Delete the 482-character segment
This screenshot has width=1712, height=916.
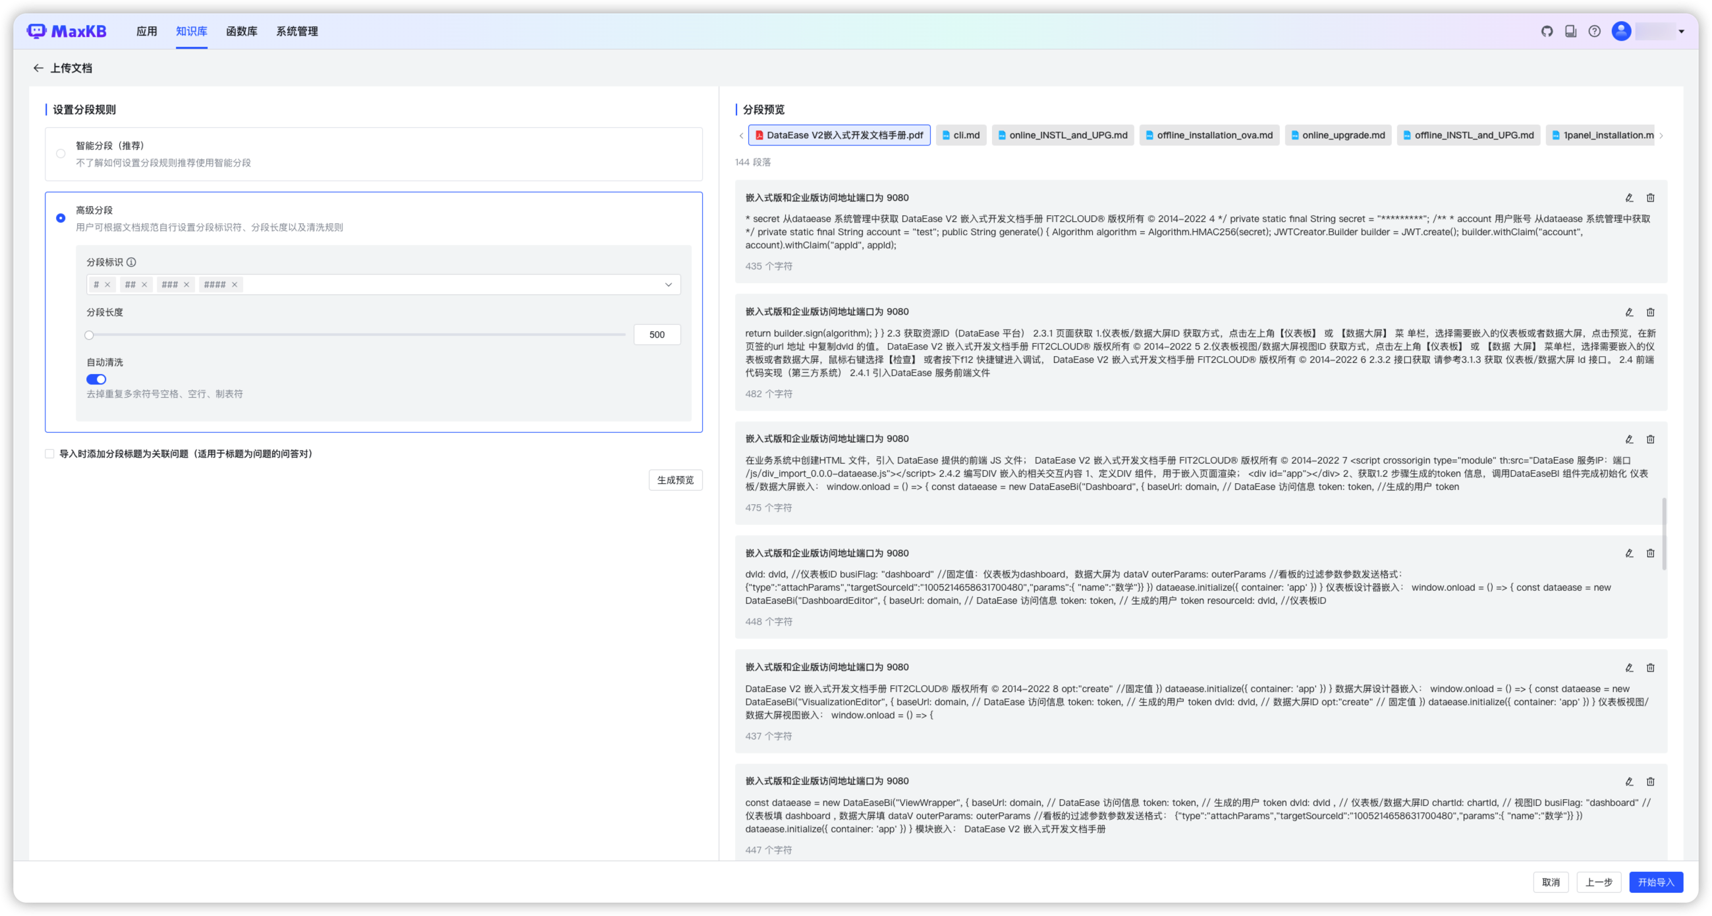1650,312
